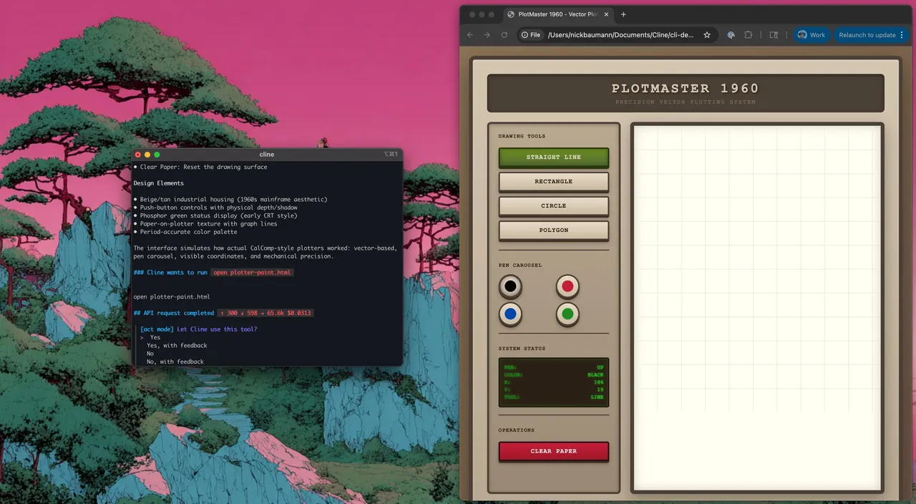The height and width of the screenshot is (504, 916).
Task: Open the Work profile menu
Action: point(812,34)
